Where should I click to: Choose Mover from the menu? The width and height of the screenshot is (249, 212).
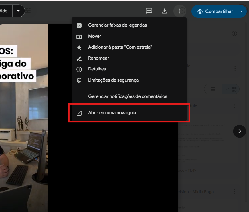click(x=94, y=36)
